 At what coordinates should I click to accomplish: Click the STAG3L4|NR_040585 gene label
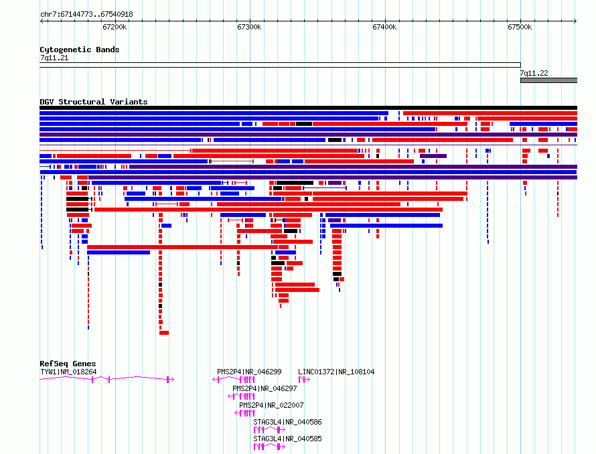tap(287, 439)
